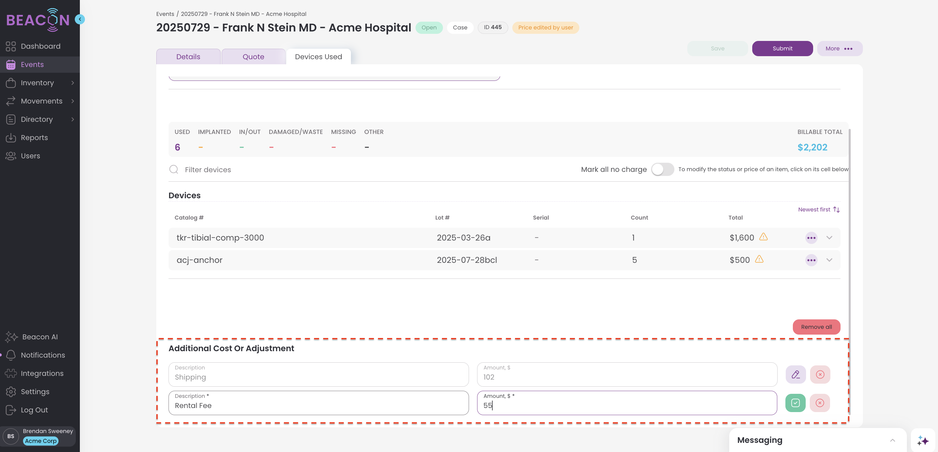Switch to the Quote tab

tap(253, 57)
